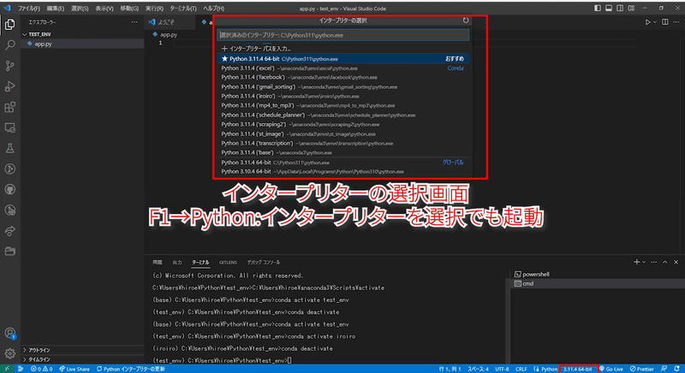Open the Extensions view

tap(9, 107)
